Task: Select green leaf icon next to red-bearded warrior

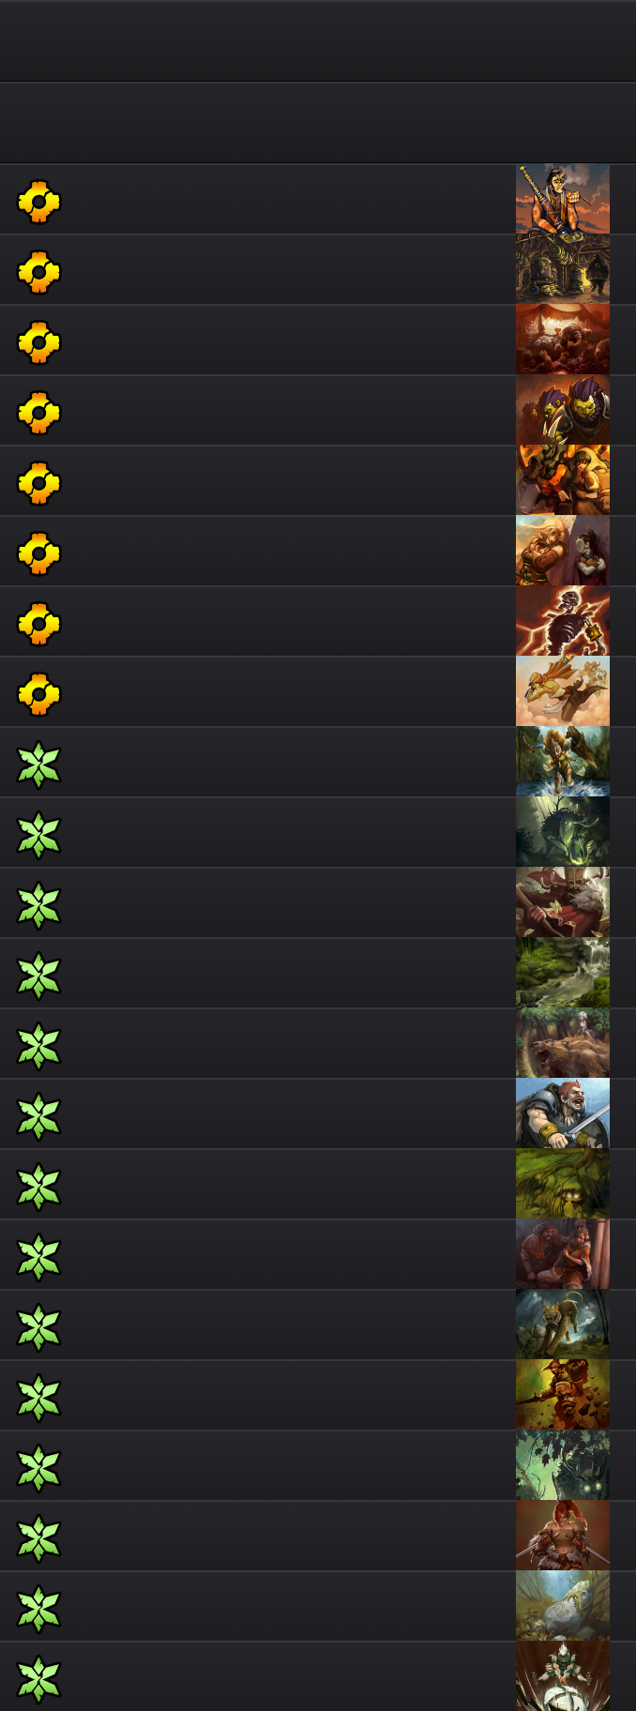Action: pyautogui.click(x=38, y=1116)
